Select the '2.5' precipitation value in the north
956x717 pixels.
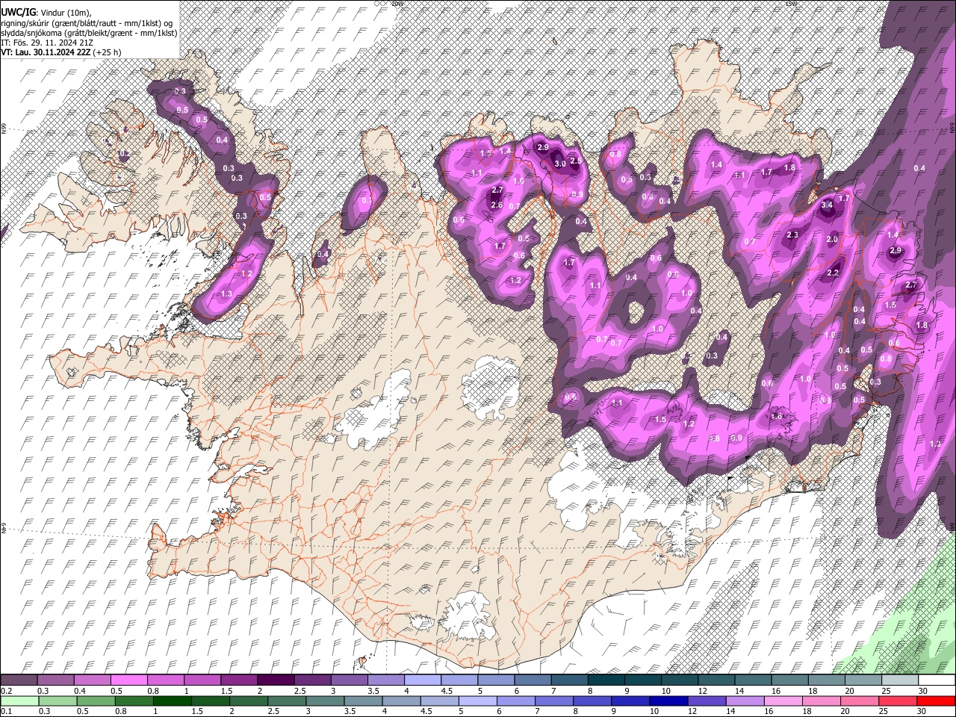(576, 161)
